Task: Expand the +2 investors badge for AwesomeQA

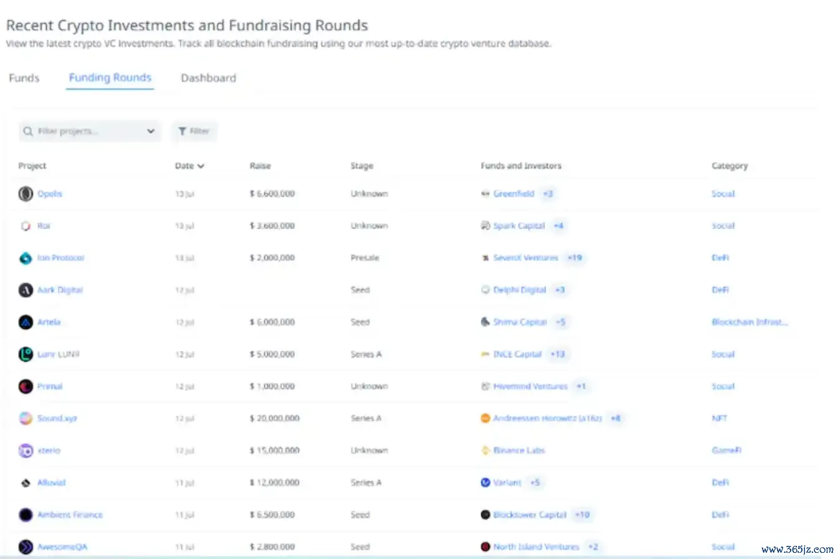Action: pyautogui.click(x=593, y=547)
